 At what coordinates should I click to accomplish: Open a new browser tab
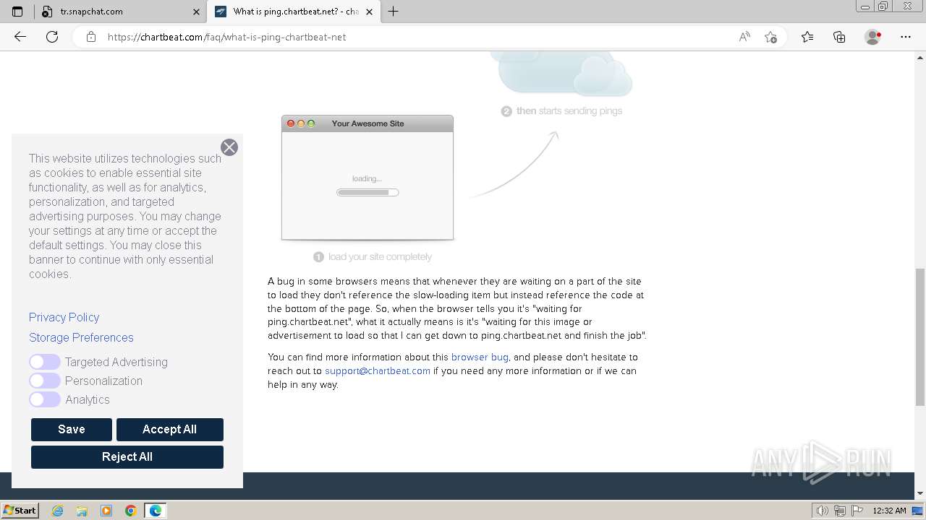coord(393,12)
